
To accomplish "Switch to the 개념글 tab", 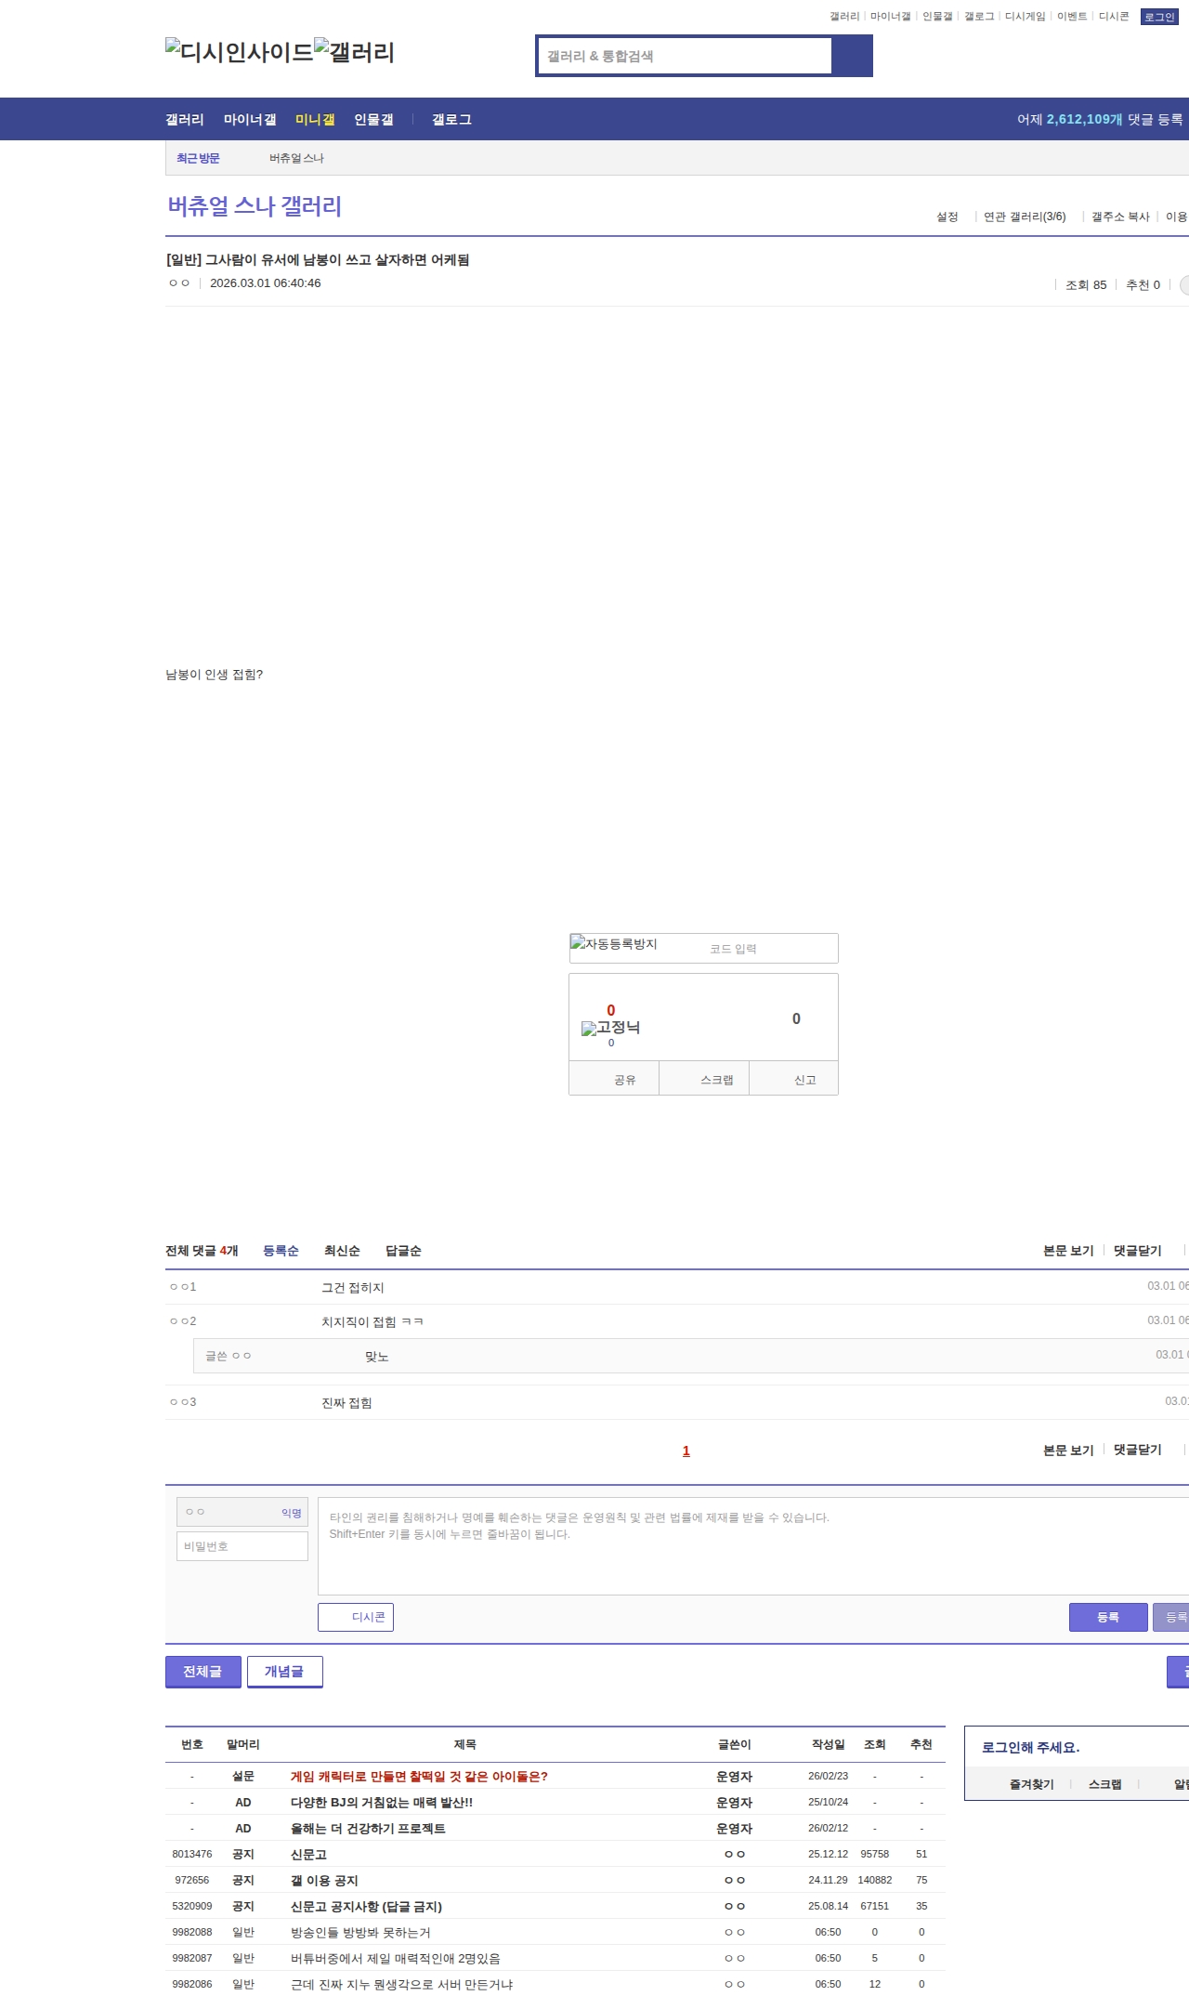I will click(284, 1672).
